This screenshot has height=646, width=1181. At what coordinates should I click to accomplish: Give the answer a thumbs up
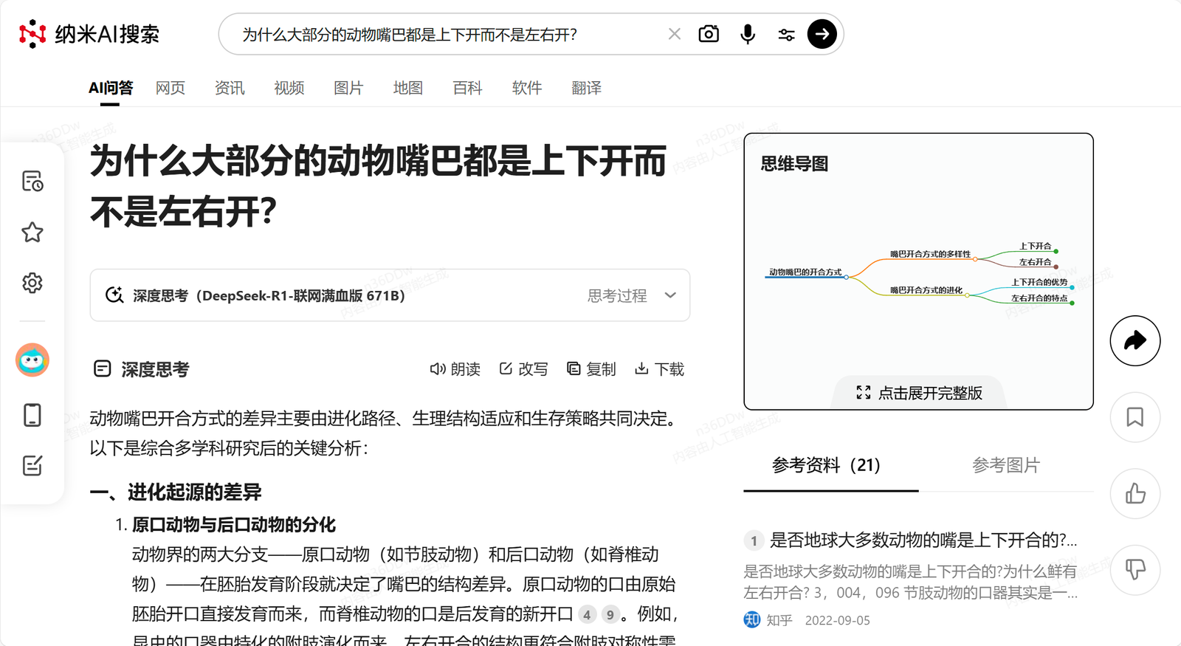(x=1134, y=493)
